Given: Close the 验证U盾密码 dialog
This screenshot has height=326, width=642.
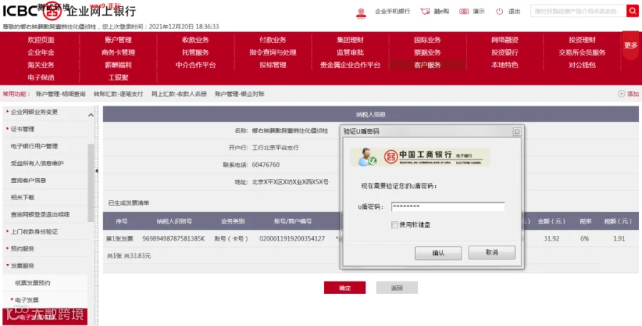Looking at the screenshot, I should tap(516, 132).
